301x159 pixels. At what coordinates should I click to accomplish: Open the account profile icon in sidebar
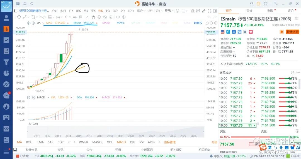click(x=6, y=18)
